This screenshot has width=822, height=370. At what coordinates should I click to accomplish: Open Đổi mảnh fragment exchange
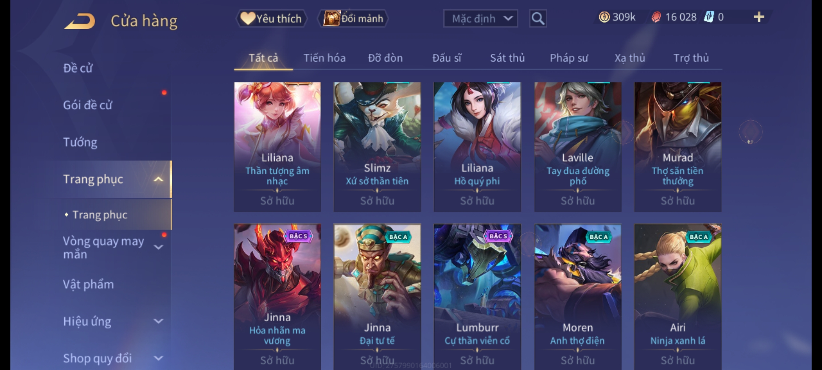[353, 18]
